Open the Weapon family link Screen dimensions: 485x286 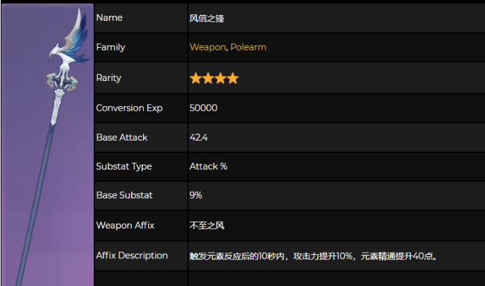[207, 47]
